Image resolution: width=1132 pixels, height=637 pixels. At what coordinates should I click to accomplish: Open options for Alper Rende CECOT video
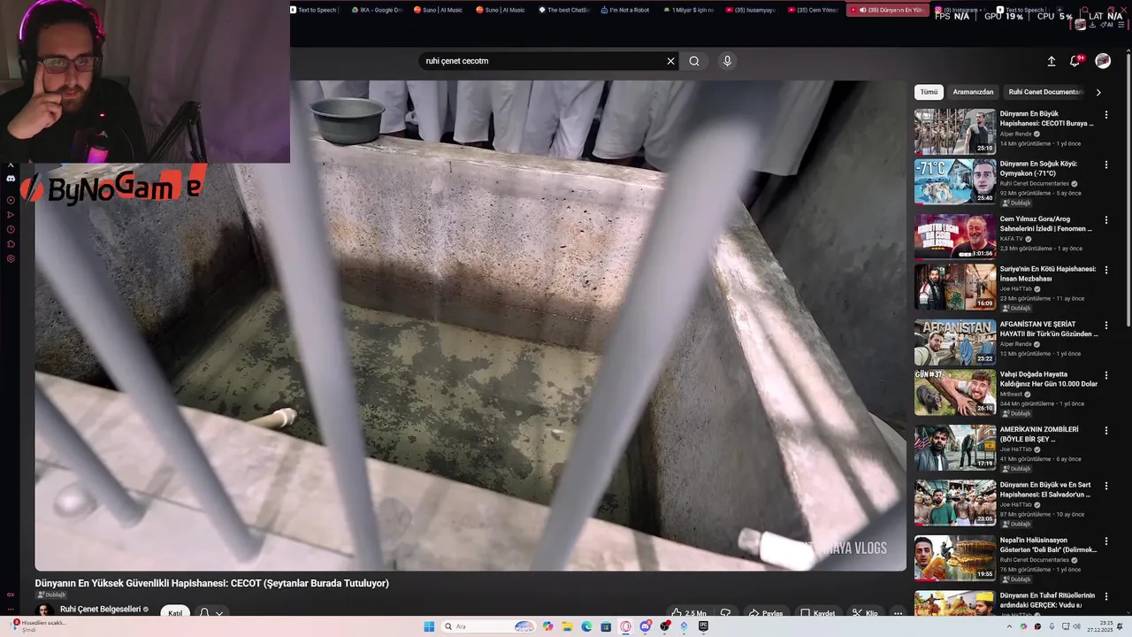click(1105, 115)
